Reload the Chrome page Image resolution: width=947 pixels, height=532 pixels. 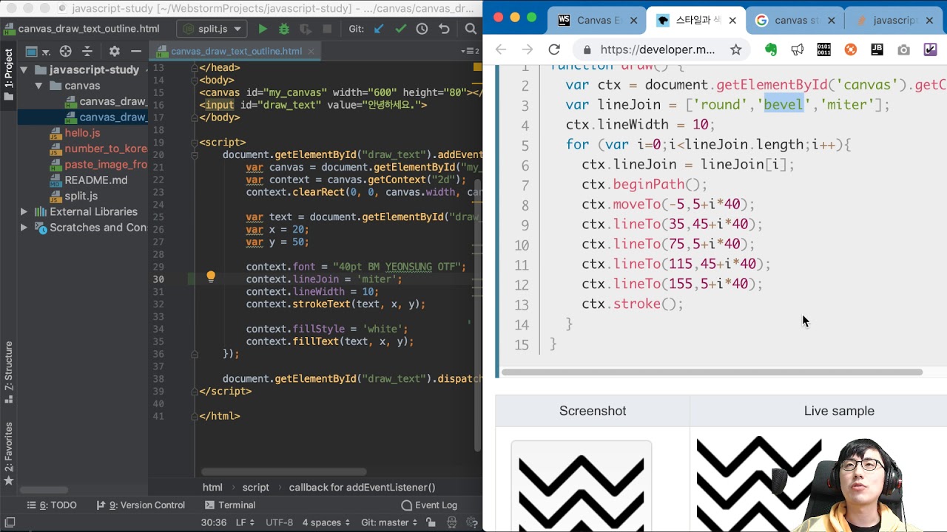[x=554, y=50]
